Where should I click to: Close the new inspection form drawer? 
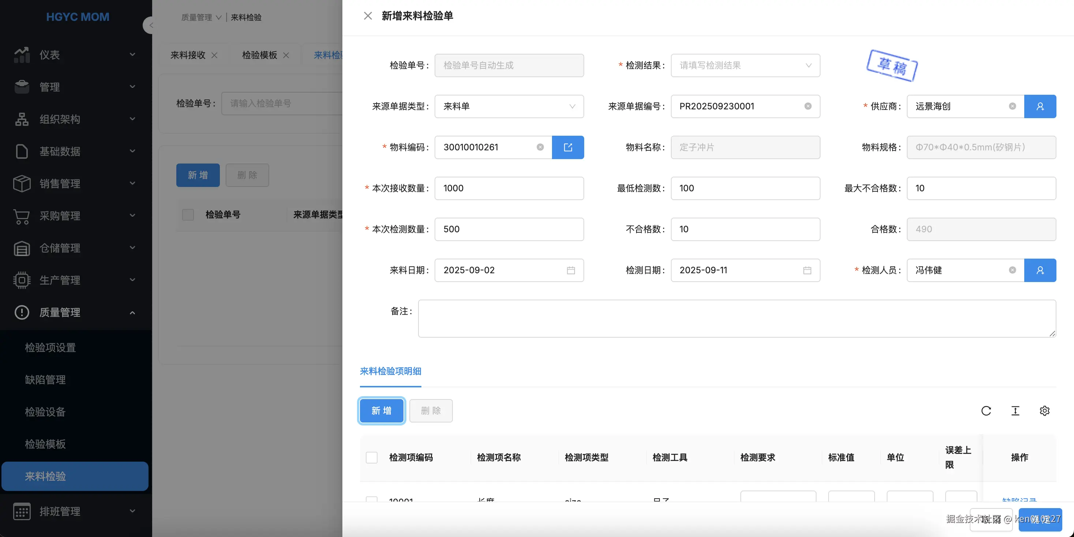coord(367,16)
